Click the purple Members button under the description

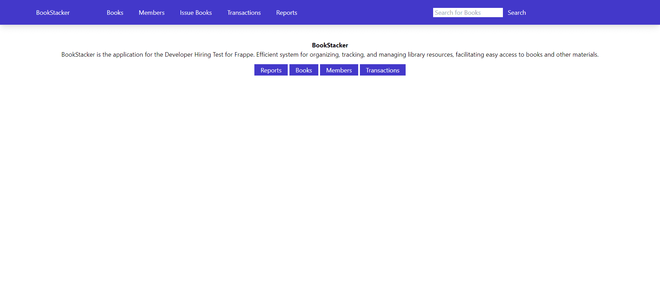339,70
